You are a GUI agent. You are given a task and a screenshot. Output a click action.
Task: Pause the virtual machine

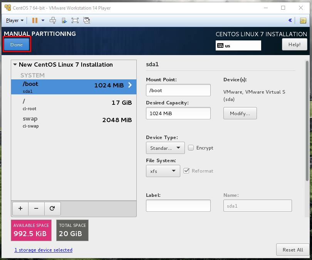coord(35,20)
